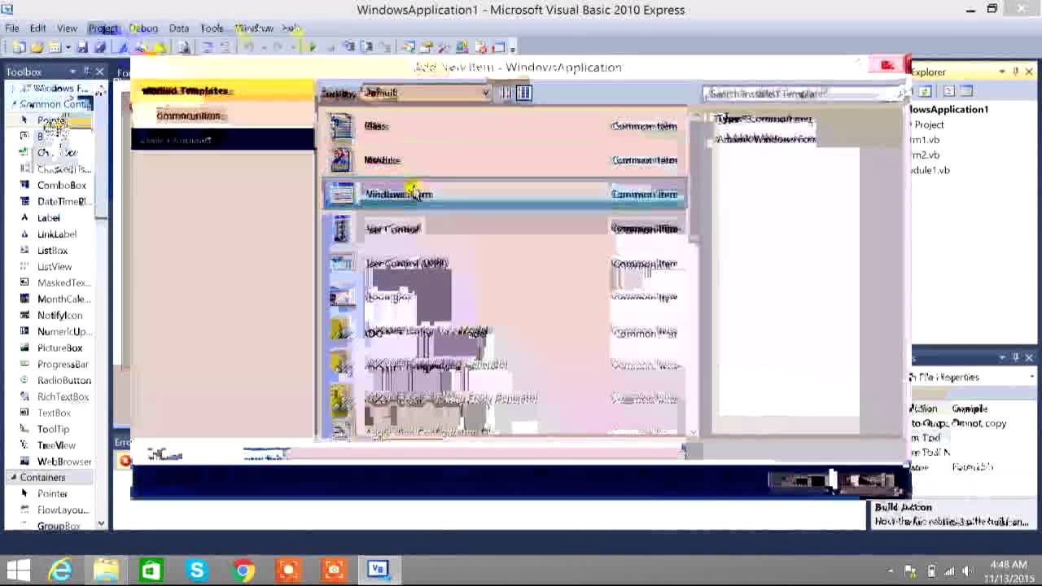The width and height of the screenshot is (1042, 586).
Task: Open the volume control in system tray
Action: click(969, 571)
